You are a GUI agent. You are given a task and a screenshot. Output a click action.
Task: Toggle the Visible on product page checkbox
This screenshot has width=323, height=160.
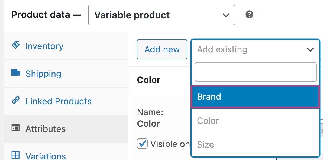coord(142,144)
